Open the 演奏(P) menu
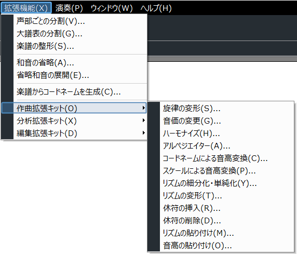 click(x=69, y=8)
